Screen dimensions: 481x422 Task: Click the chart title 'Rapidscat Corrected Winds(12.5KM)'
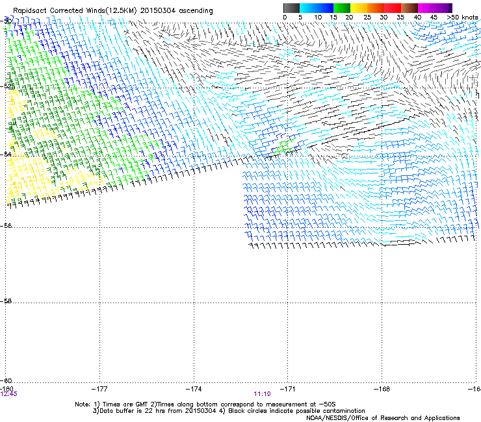[75, 11]
